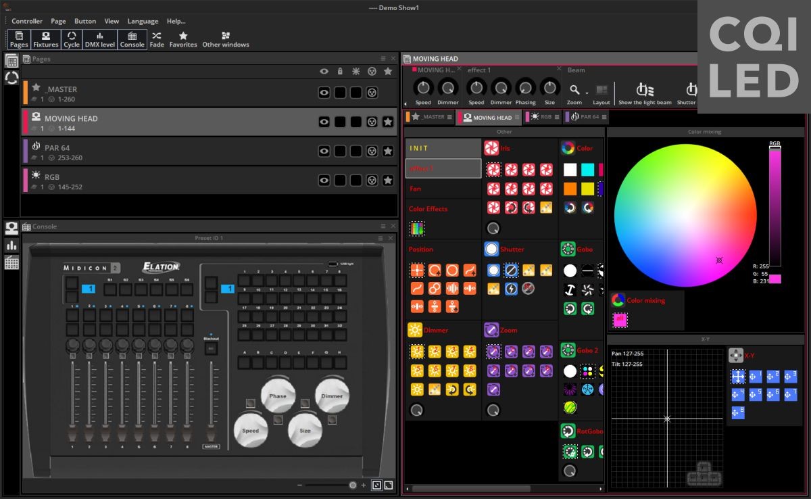Select the Color Effects rainbow preset icon
Image resolution: width=811 pixels, height=499 pixels.
[417, 229]
